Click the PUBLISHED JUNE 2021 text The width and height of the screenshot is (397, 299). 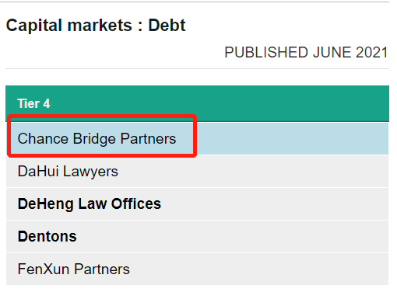(306, 53)
